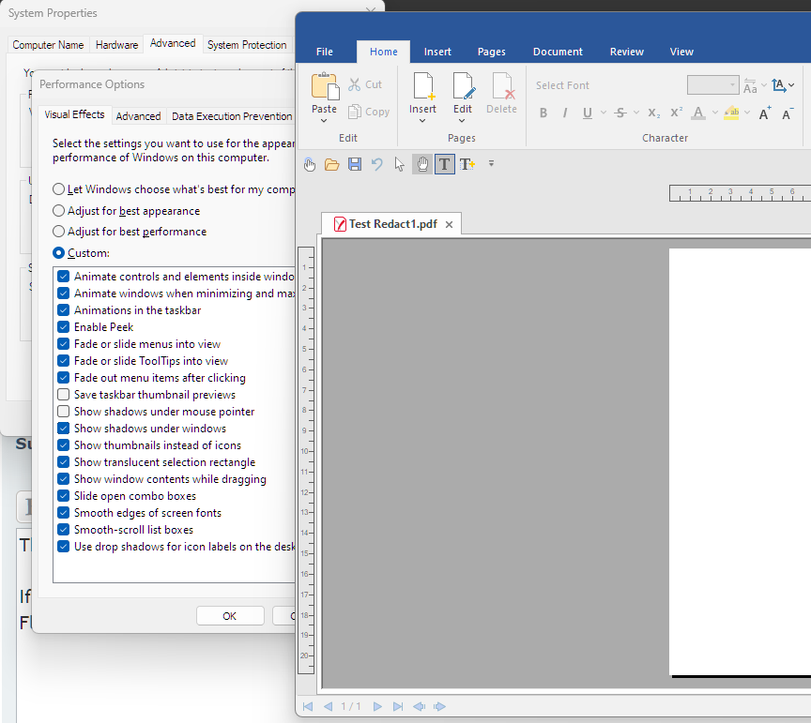Click the Copy button in ribbon
The width and height of the screenshot is (811, 723).
pyautogui.click(x=369, y=112)
